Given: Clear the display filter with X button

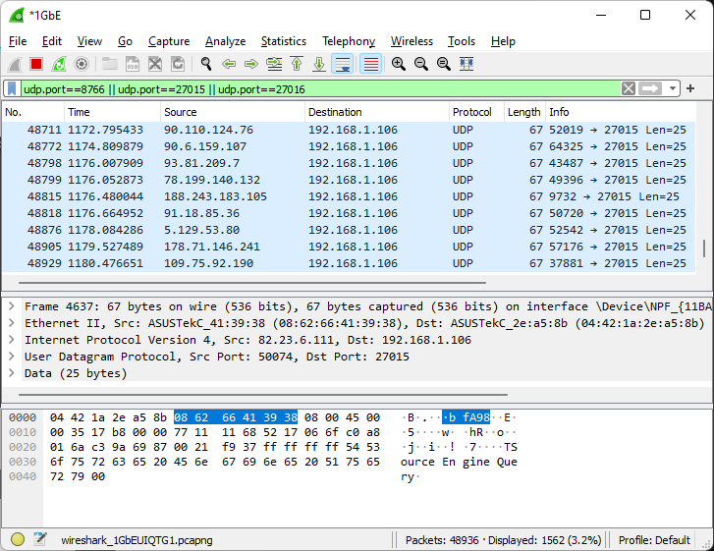Looking at the screenshot, I should pyautogui.click(x=629, y=88).
